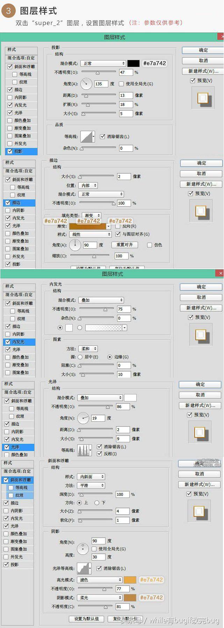Open 方法 dropdown showing 平滑

coord(91,485)
